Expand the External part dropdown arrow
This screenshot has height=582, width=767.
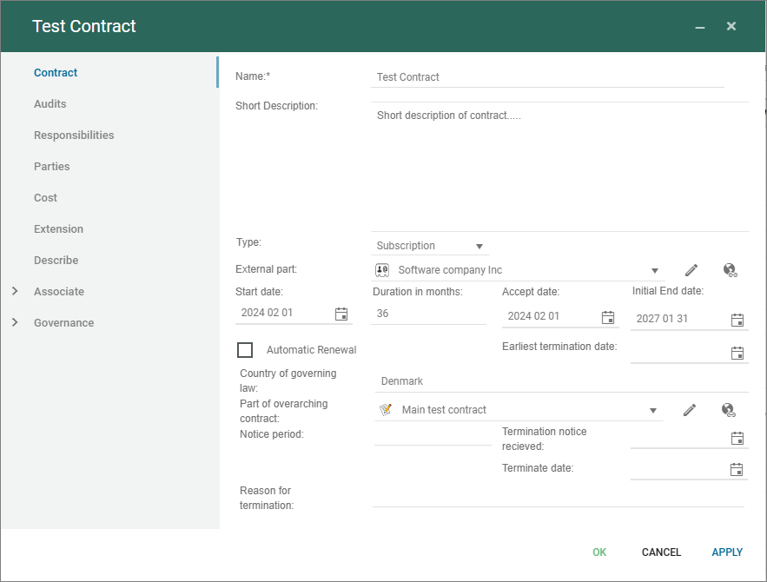pos(655,271)
